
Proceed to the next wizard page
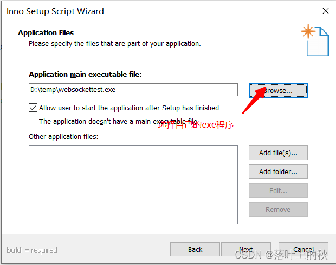[246, 249]
